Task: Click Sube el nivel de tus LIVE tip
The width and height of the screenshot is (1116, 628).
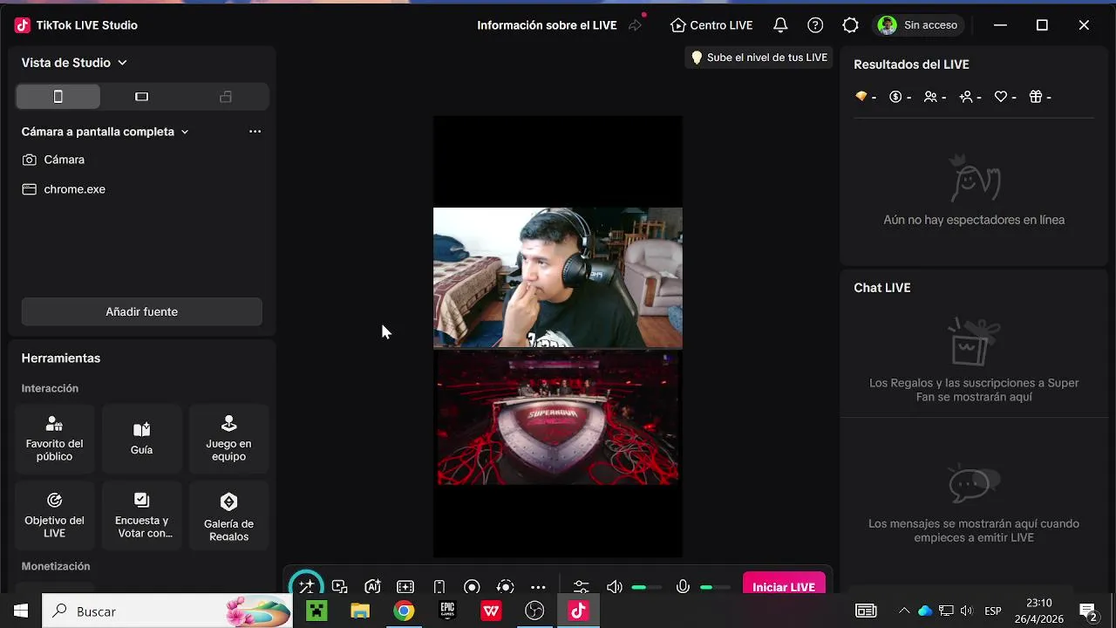Action: coord(759,58)
